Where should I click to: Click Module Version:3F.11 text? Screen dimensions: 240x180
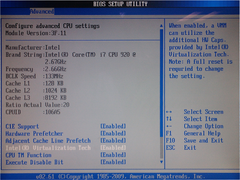36,33
